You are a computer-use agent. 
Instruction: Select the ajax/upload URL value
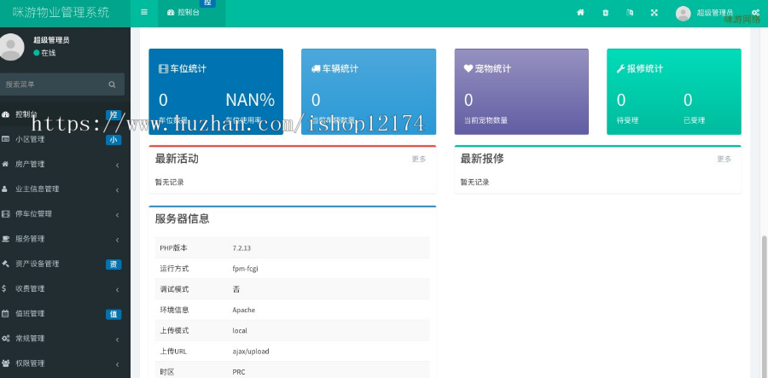coord(251,351)
